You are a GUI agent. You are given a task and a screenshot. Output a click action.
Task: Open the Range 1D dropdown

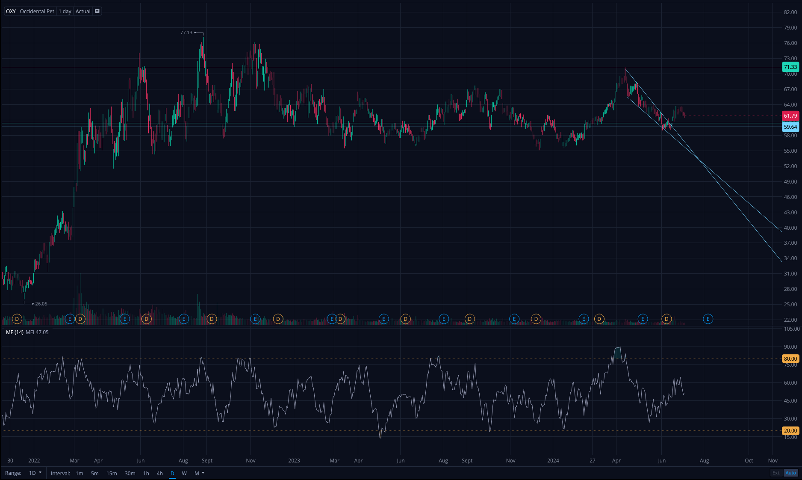[35, 473]
